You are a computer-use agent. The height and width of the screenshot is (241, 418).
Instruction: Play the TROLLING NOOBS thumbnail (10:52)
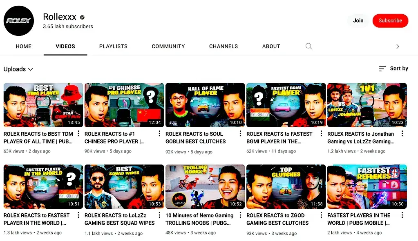point(205,186)
